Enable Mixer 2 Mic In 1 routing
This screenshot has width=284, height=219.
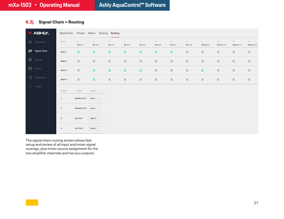pyautogui.click(x=78, y=61)
